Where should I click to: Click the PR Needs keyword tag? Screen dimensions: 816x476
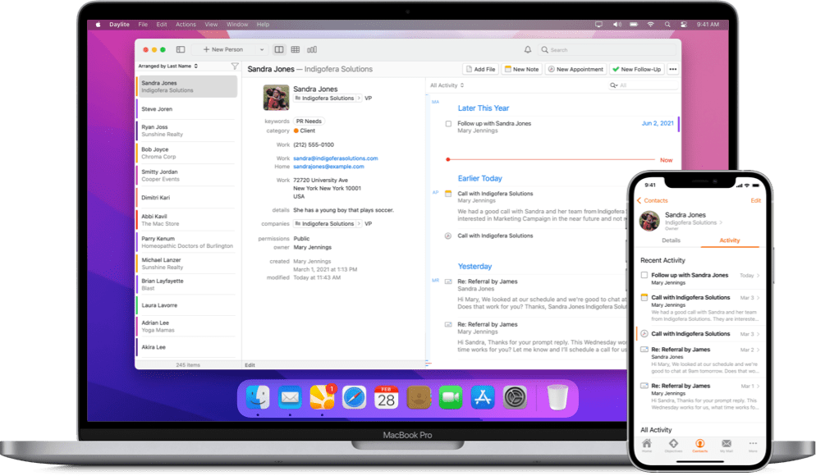click(309, 121)
